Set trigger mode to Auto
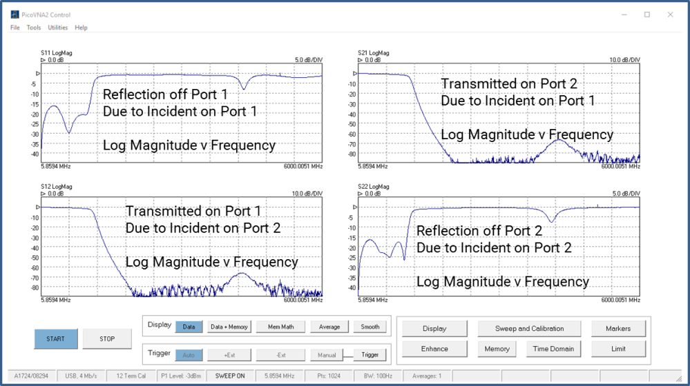The height and width of the screenshot is (386, 690). click(x=189, y=355)
